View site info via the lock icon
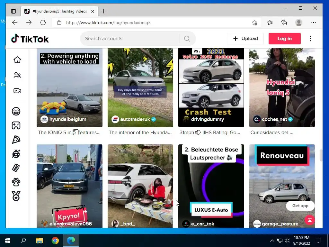This screenshot has height=247, width=329. tap(59, 23)
